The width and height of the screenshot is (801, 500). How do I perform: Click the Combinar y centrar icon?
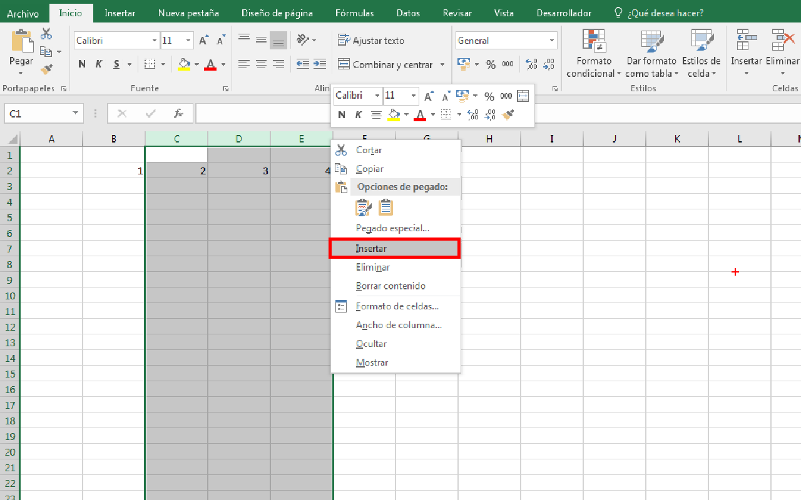click(344, 64)
